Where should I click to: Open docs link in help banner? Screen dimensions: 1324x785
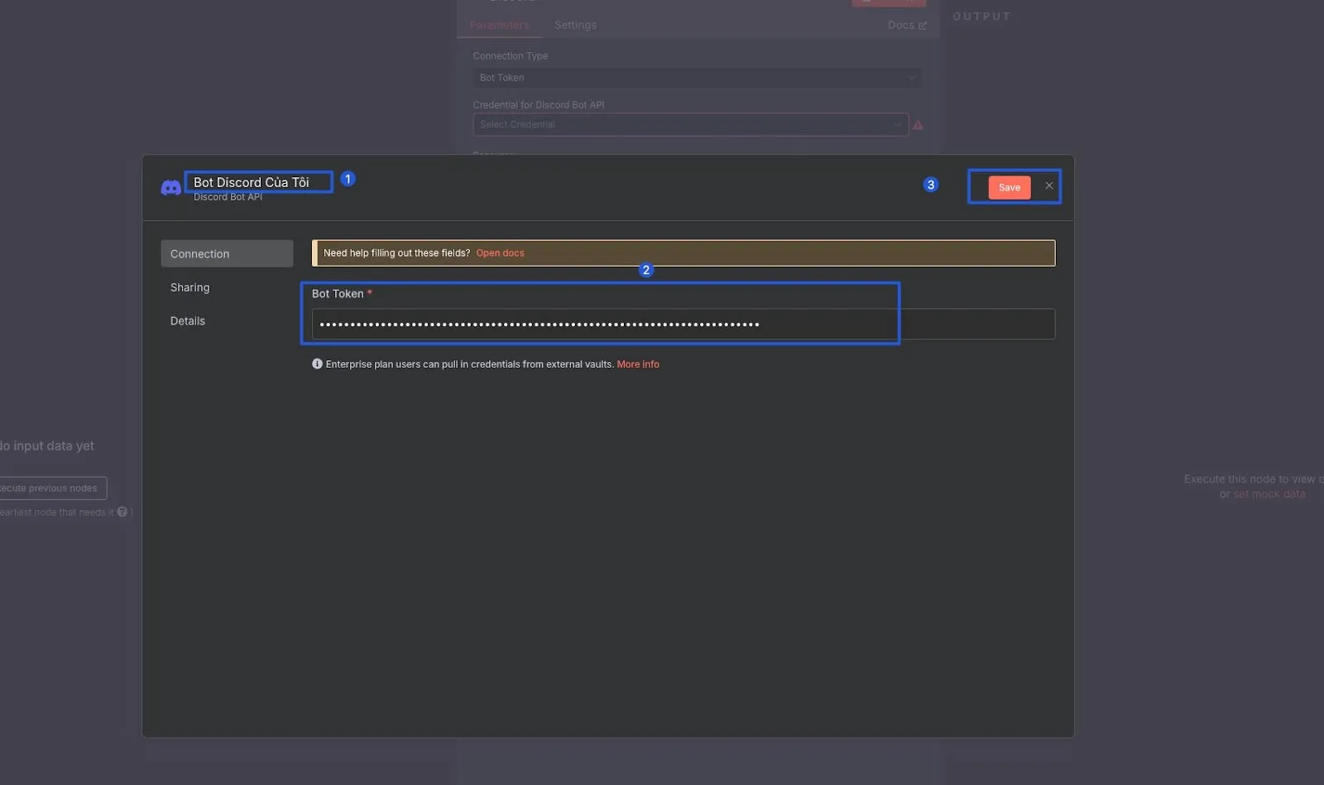coord(500,253)
